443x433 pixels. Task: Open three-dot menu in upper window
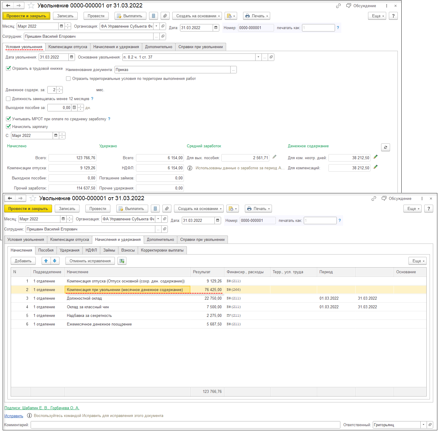pyautogui.click(x=386, y=6)
